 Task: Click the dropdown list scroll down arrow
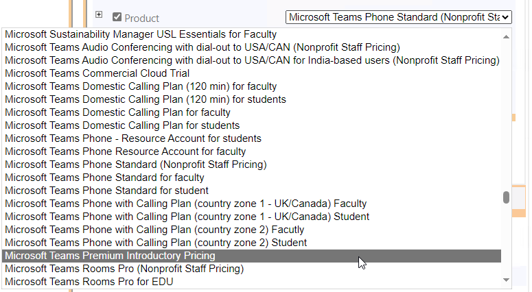[x=506, y=280]
